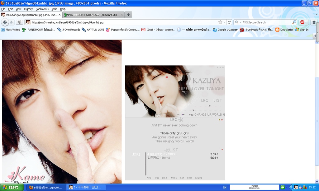
Task: Open the Windows start menu
Action: [x=12, y=187]
